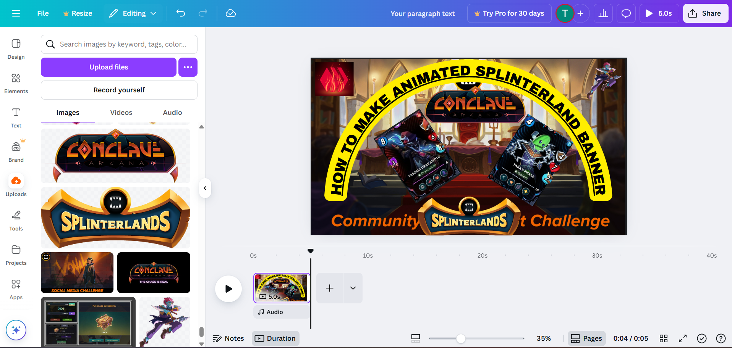
Task: Open the Elements panel
Action: (x=16, y=84)
